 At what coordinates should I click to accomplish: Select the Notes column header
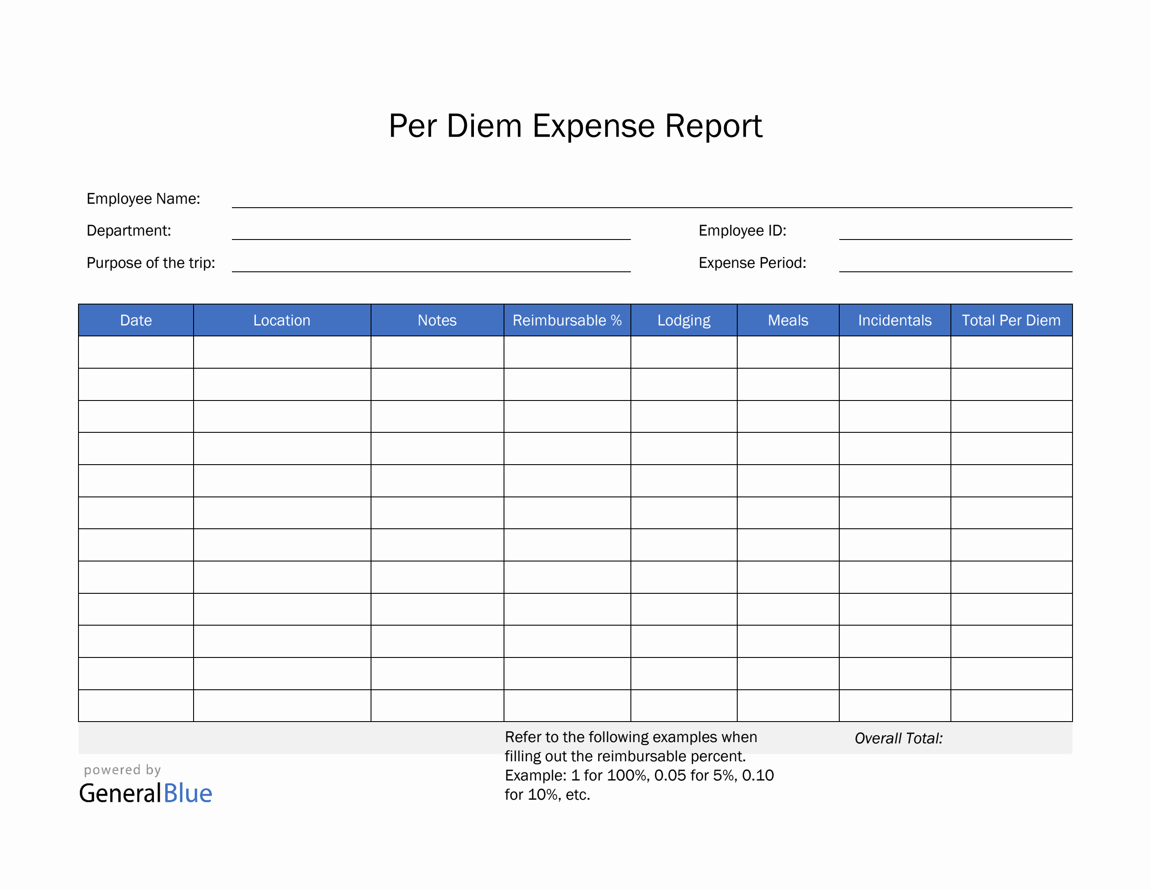tap(436, 320)
